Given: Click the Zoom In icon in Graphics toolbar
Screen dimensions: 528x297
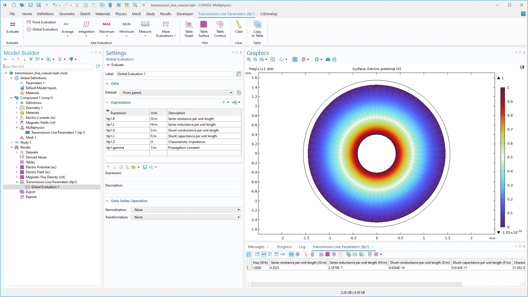Looking at the screenshot, I should 249,59.
